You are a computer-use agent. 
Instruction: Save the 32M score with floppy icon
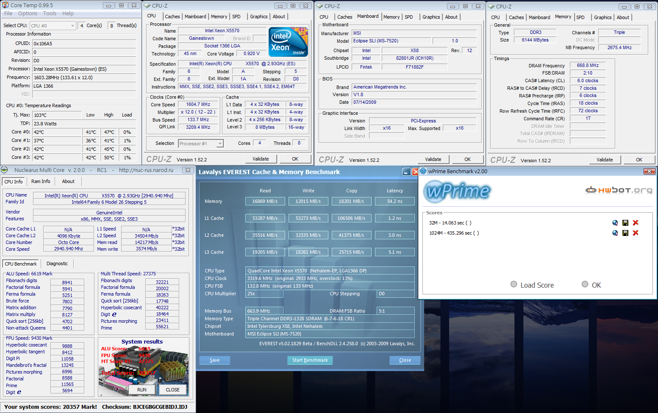[x=625, y=223]
